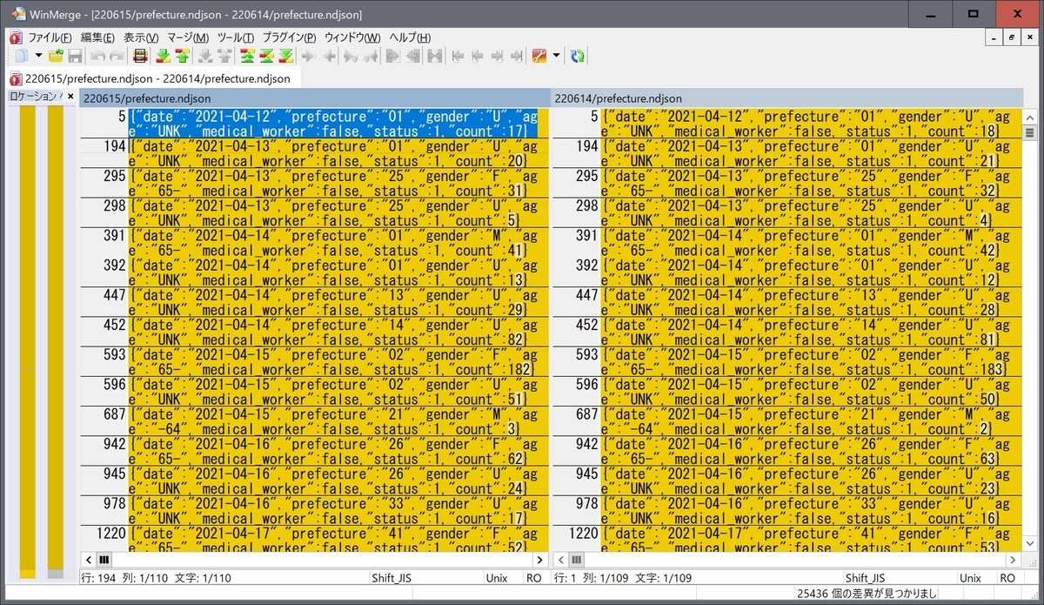
Task: Minimize the inner document window
Action: click(995, 37)
